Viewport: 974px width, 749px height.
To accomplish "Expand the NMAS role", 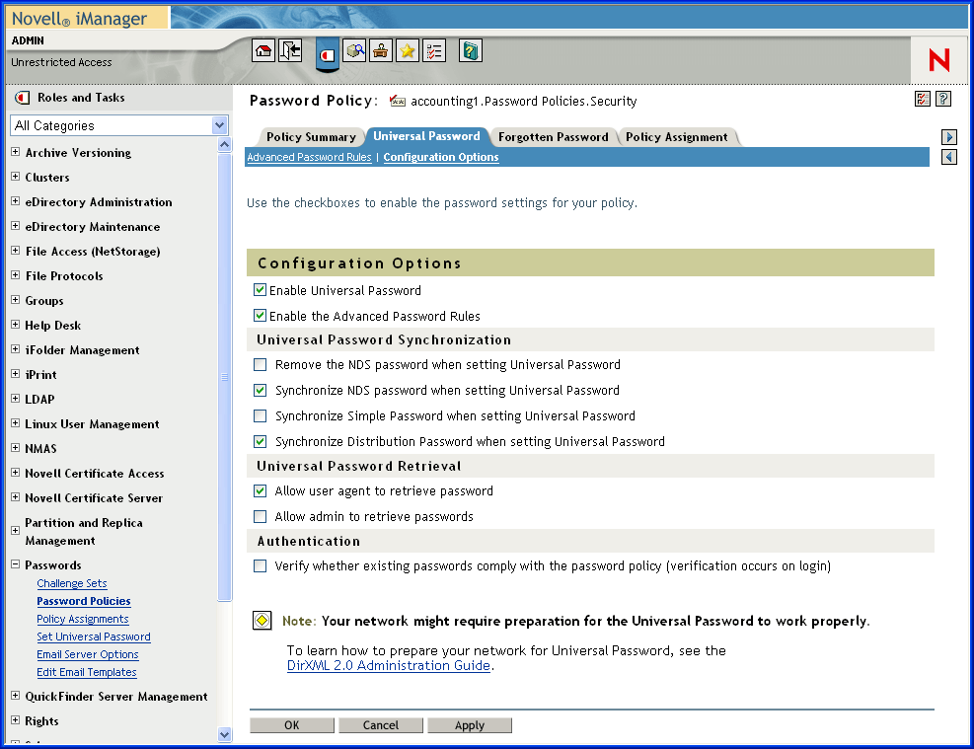I will tap(16, 447).
